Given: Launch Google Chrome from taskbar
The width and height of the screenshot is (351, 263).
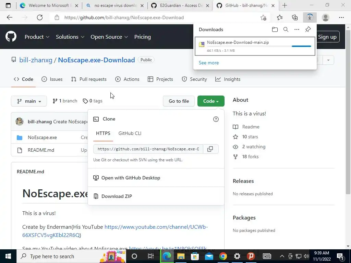Looking at the screenshot, I should point(223,256).
